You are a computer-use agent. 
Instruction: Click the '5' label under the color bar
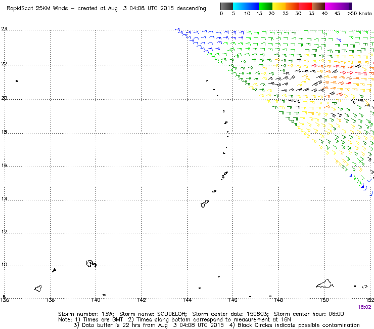[233, 14]
